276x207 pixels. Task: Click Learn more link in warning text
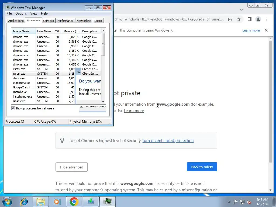134,111
